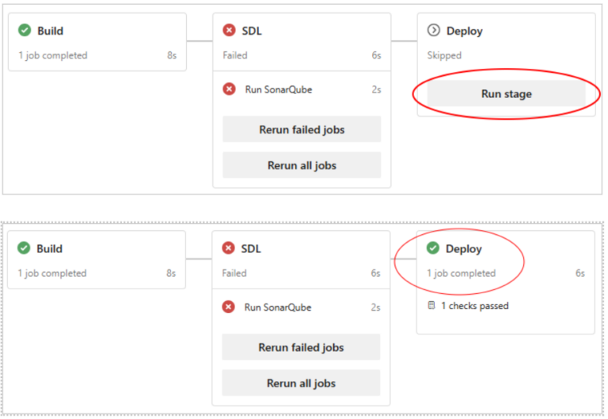Viewport: 608px width, 419px height.
Task: Click 6s duration on top SDL stage
Action: [x=376, y=55]
